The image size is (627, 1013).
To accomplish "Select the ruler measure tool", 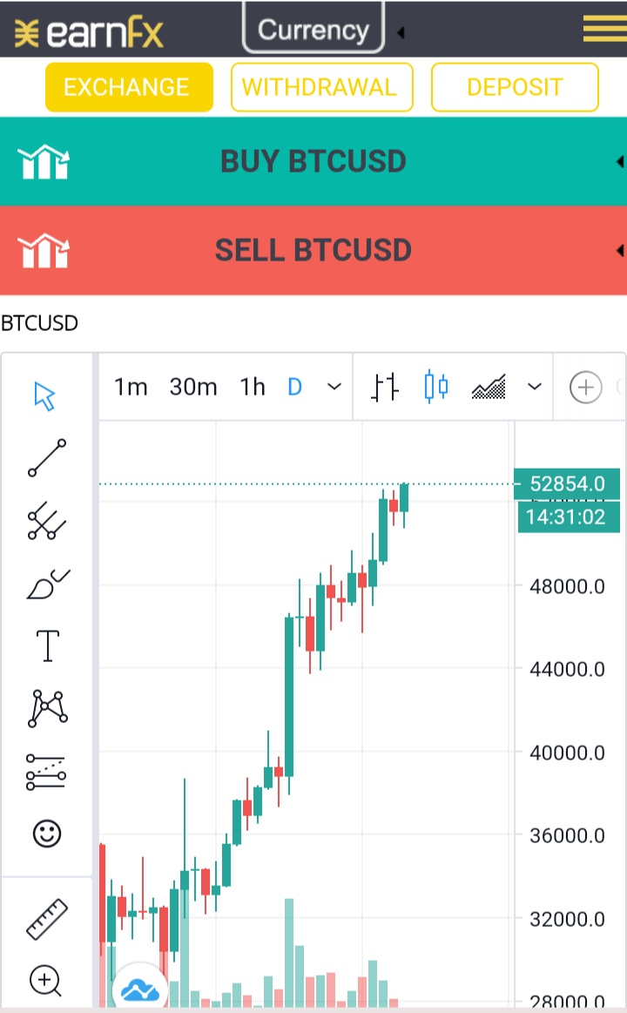I will click(46, 919).
